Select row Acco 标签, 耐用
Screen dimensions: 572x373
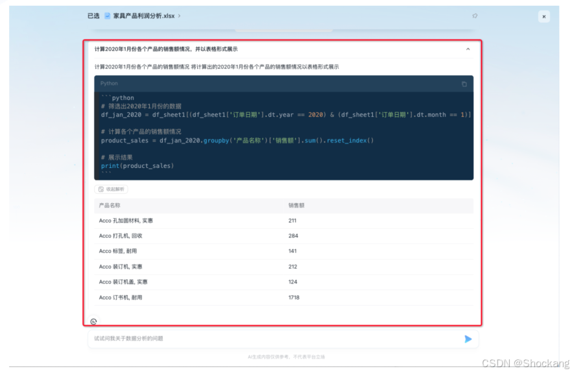coord(284,251)
